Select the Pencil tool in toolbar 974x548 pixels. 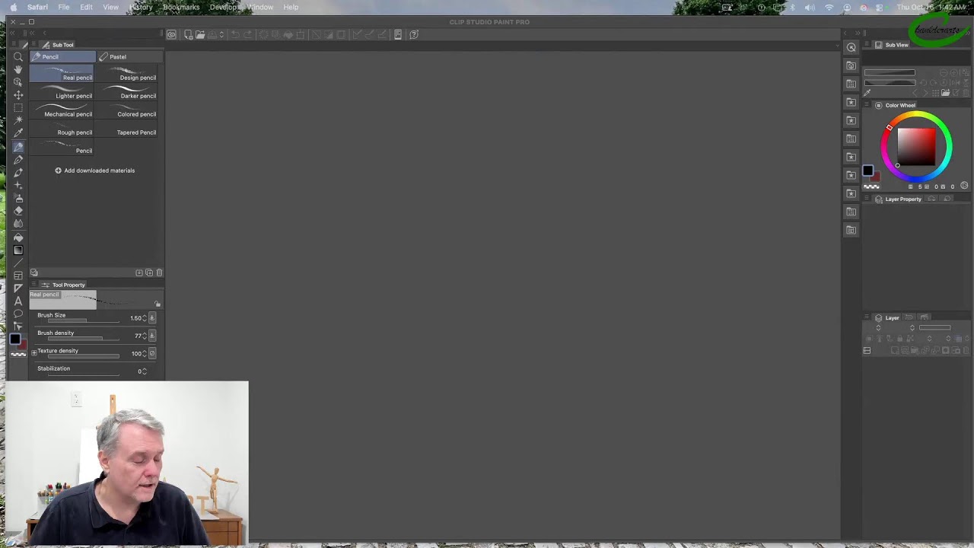click(x=18, y=147)
